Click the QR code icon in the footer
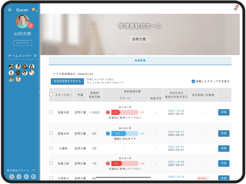This screenshot has height=184, width=246. pos(33,176)
